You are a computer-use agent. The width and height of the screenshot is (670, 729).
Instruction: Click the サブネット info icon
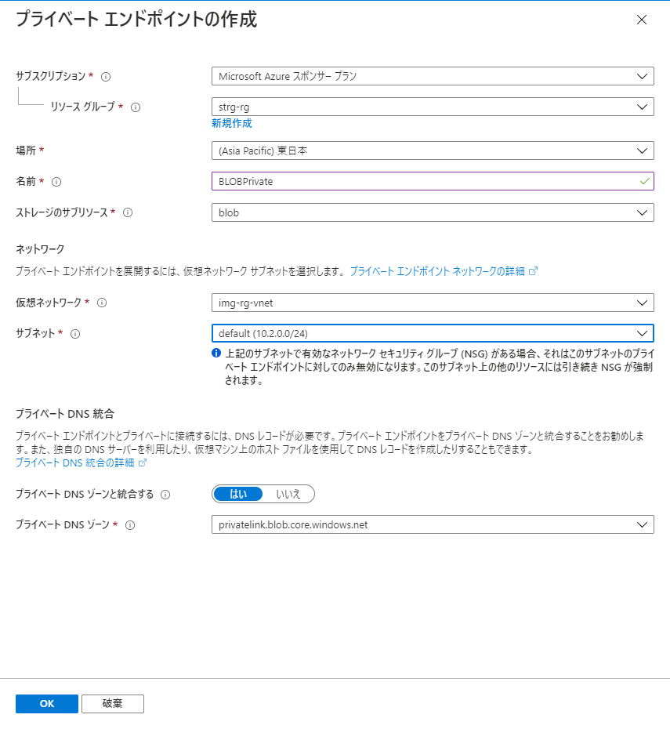[74, 332]
